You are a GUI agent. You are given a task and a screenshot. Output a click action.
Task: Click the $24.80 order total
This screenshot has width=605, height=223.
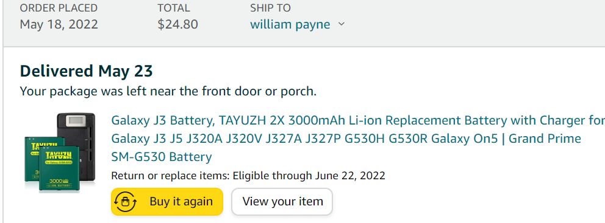click(x=177, y=24)
